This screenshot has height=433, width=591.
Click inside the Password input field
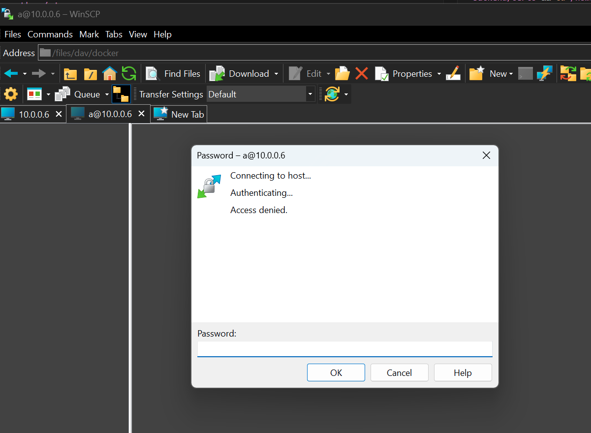pyautogui.click(x=344, y=349)
